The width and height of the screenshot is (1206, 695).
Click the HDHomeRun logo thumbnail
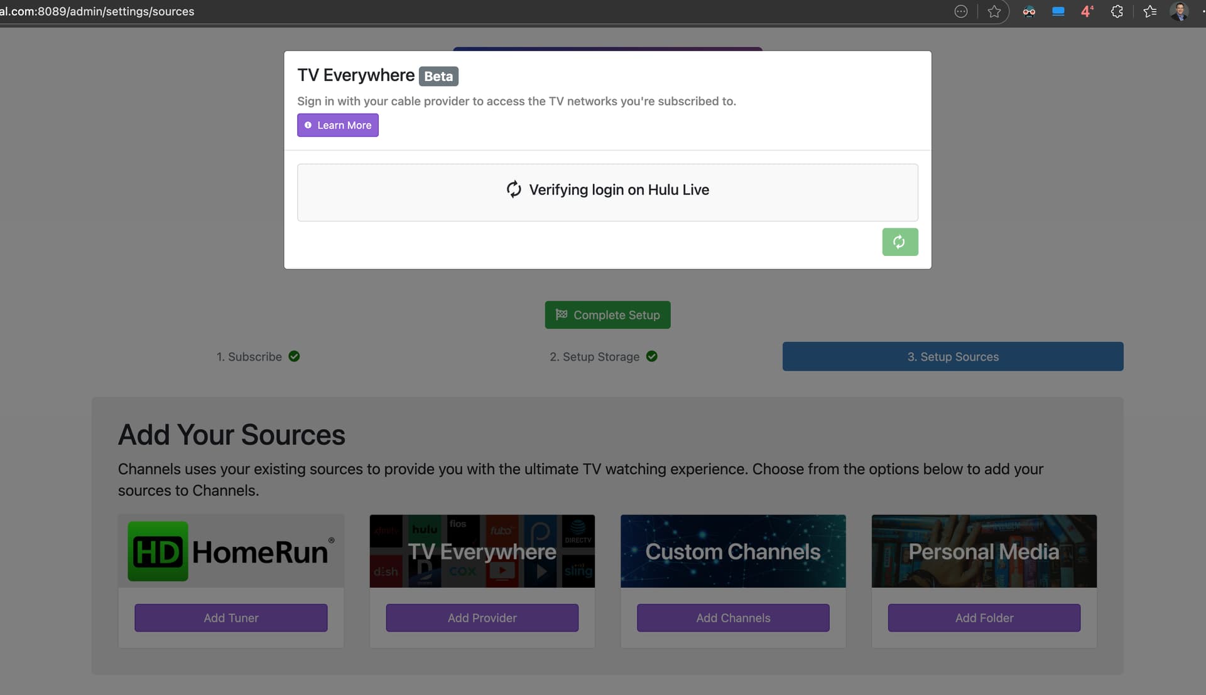coord(231,551)
